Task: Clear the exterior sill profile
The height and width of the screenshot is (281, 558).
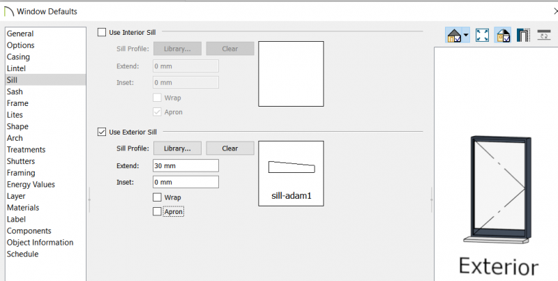Action: [230, 149]
